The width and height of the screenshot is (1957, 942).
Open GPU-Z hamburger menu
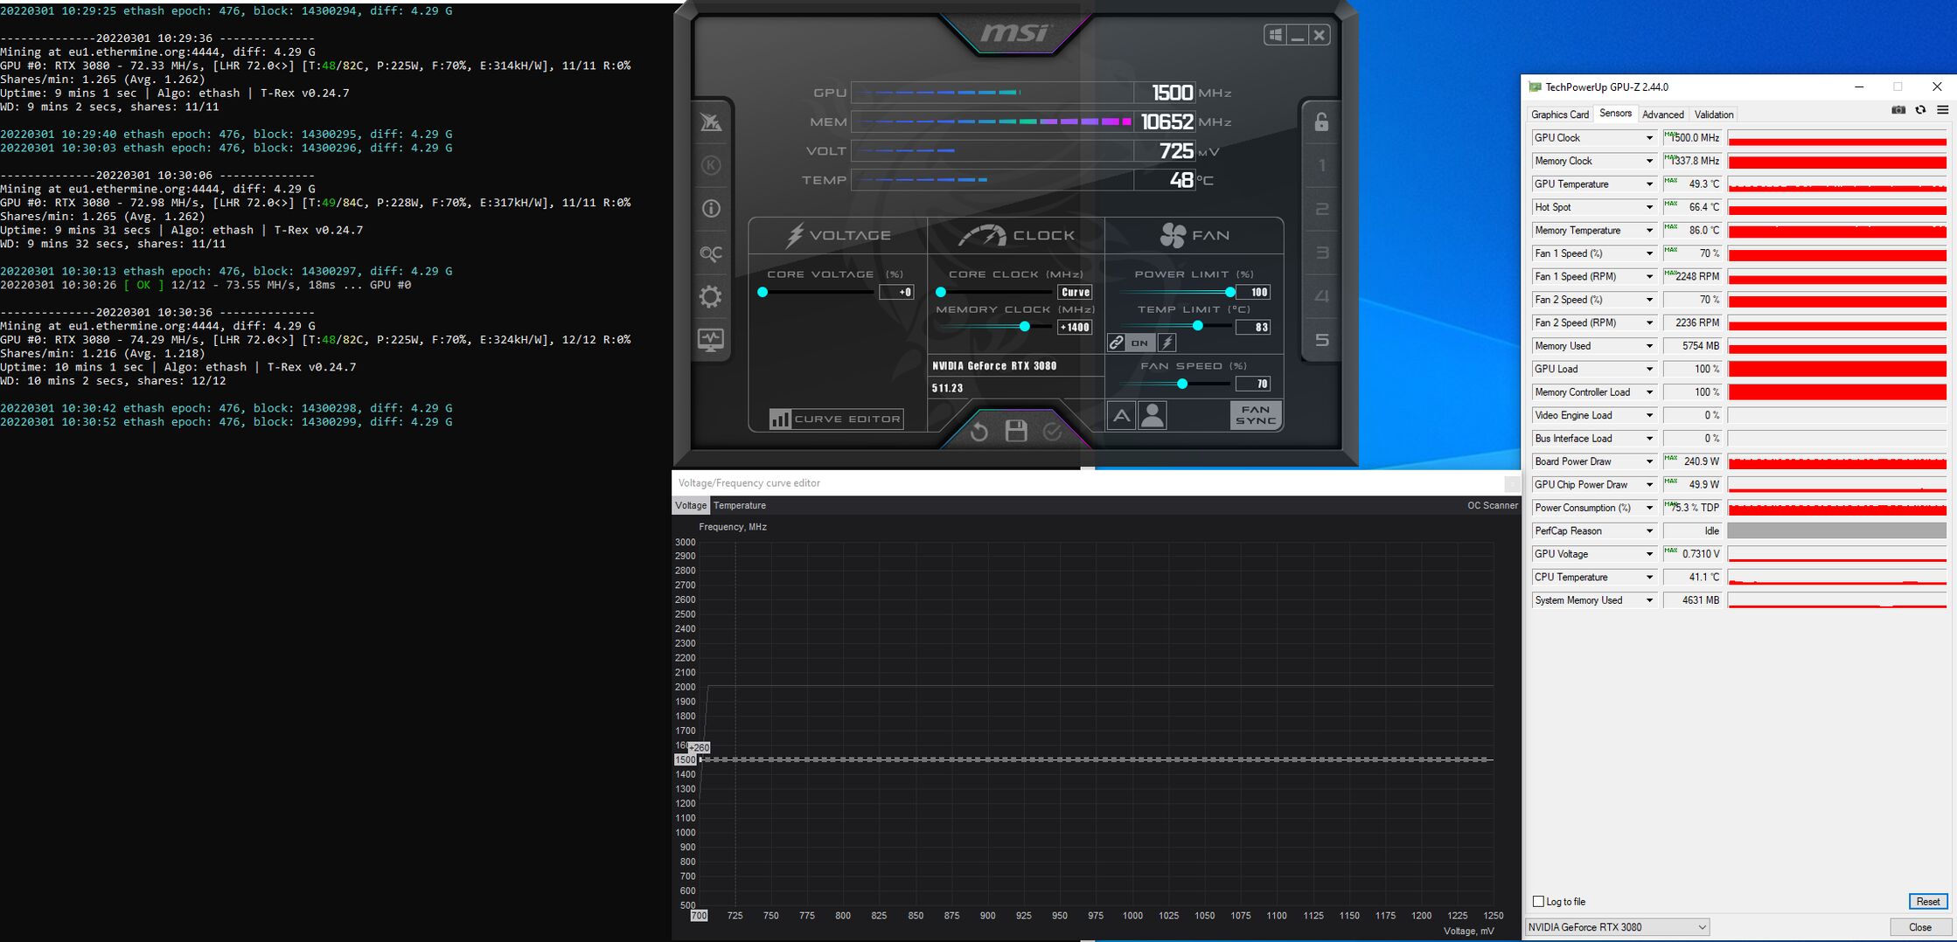click(1942, 110)
